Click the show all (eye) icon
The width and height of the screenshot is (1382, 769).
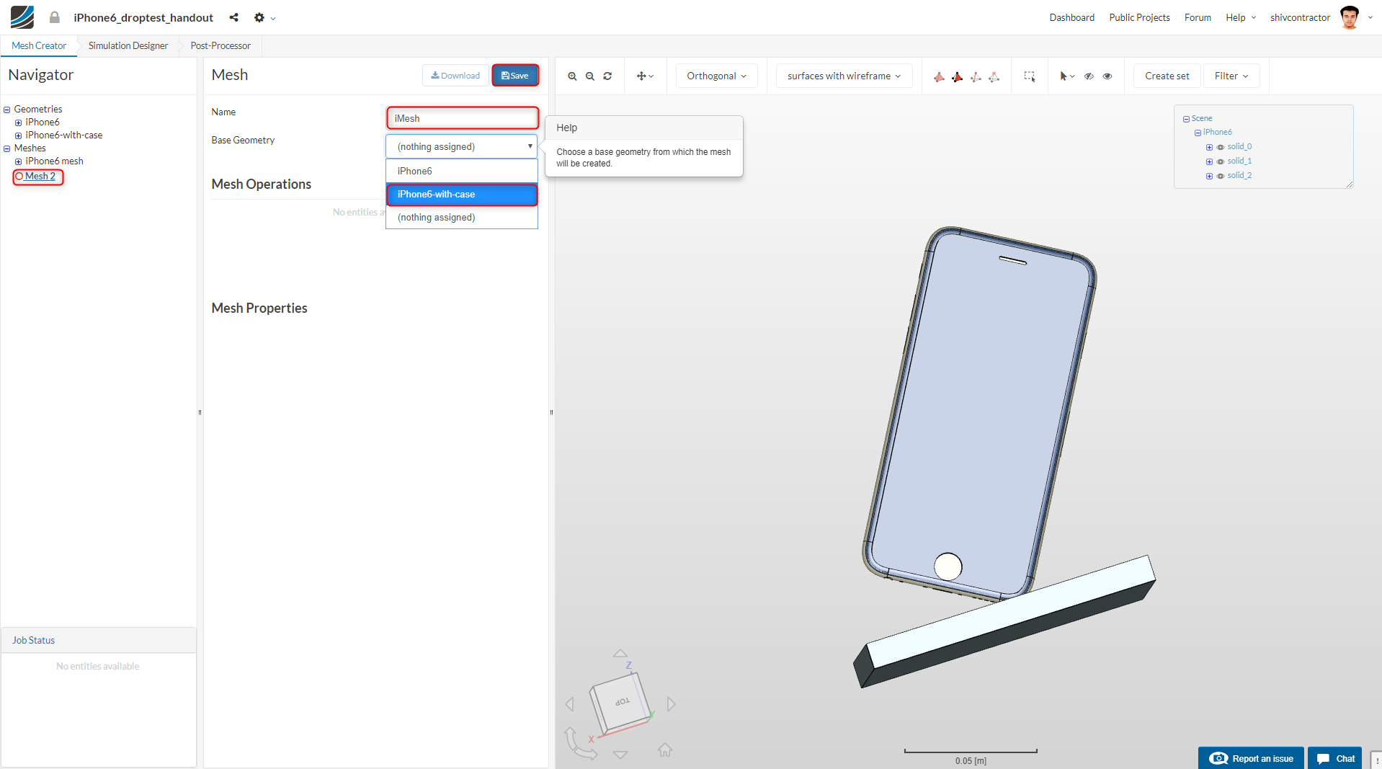tap(1107, 76)
